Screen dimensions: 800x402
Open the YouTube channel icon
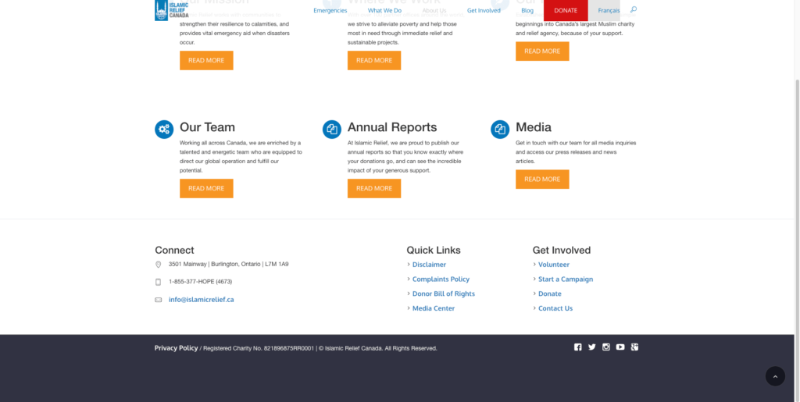click(x=620, y=347)
